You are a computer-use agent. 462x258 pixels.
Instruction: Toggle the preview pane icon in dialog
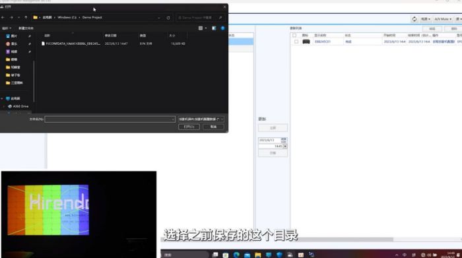214,28
